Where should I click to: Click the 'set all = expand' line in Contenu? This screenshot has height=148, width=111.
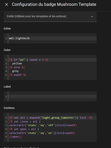point(51,118)
